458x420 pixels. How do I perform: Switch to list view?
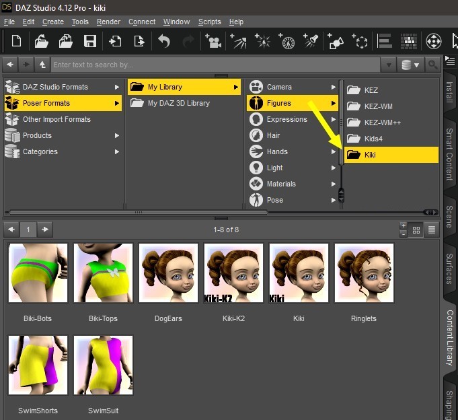(x=432, y=230)
